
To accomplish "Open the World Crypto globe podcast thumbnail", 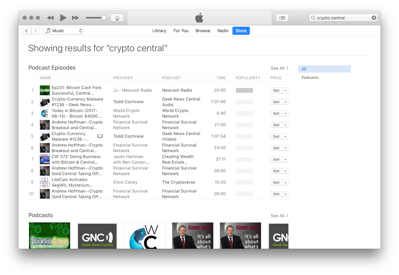I will tap(145, 236).
